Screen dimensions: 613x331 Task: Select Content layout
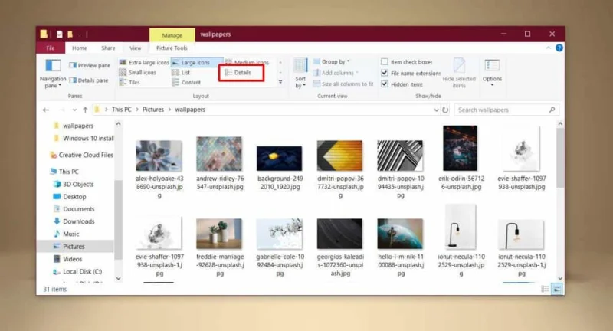186,82
